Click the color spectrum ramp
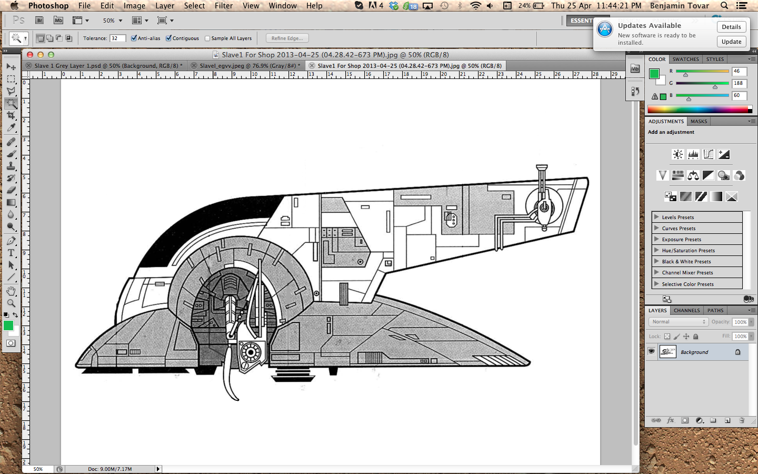Viewport: 758px width, 474px height. coord(700,110)
